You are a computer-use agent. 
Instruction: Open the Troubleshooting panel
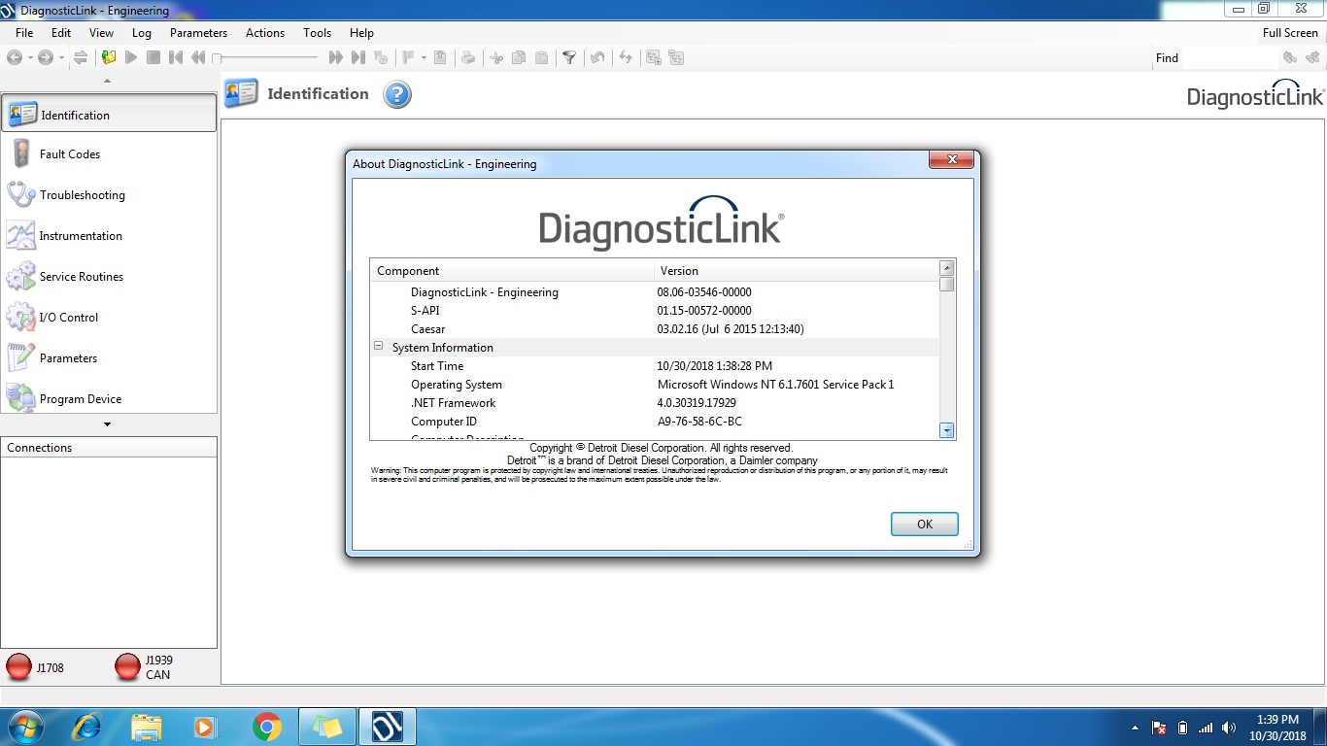point(108,194)
